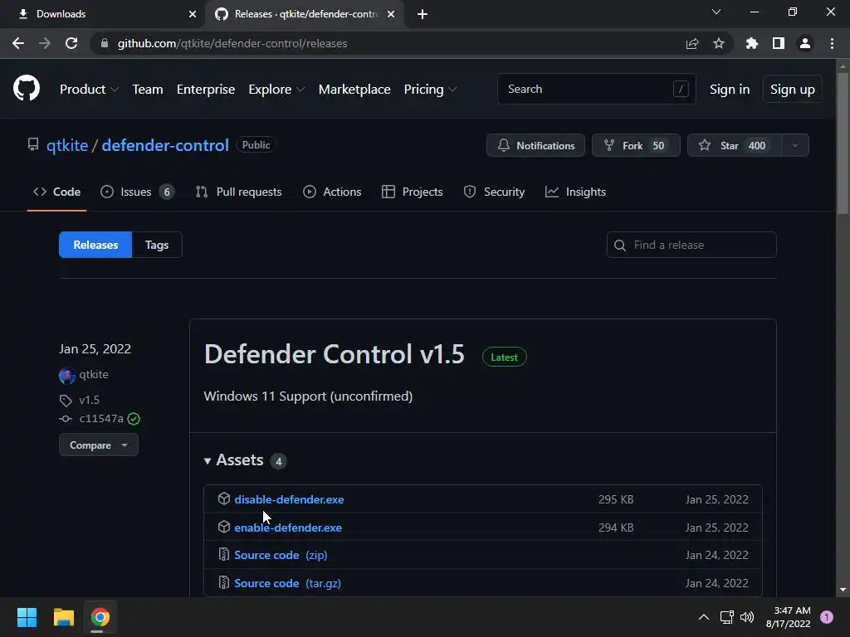Download enable-defender.exe link
Screen dimensions: 850x637
pos(288,528)
